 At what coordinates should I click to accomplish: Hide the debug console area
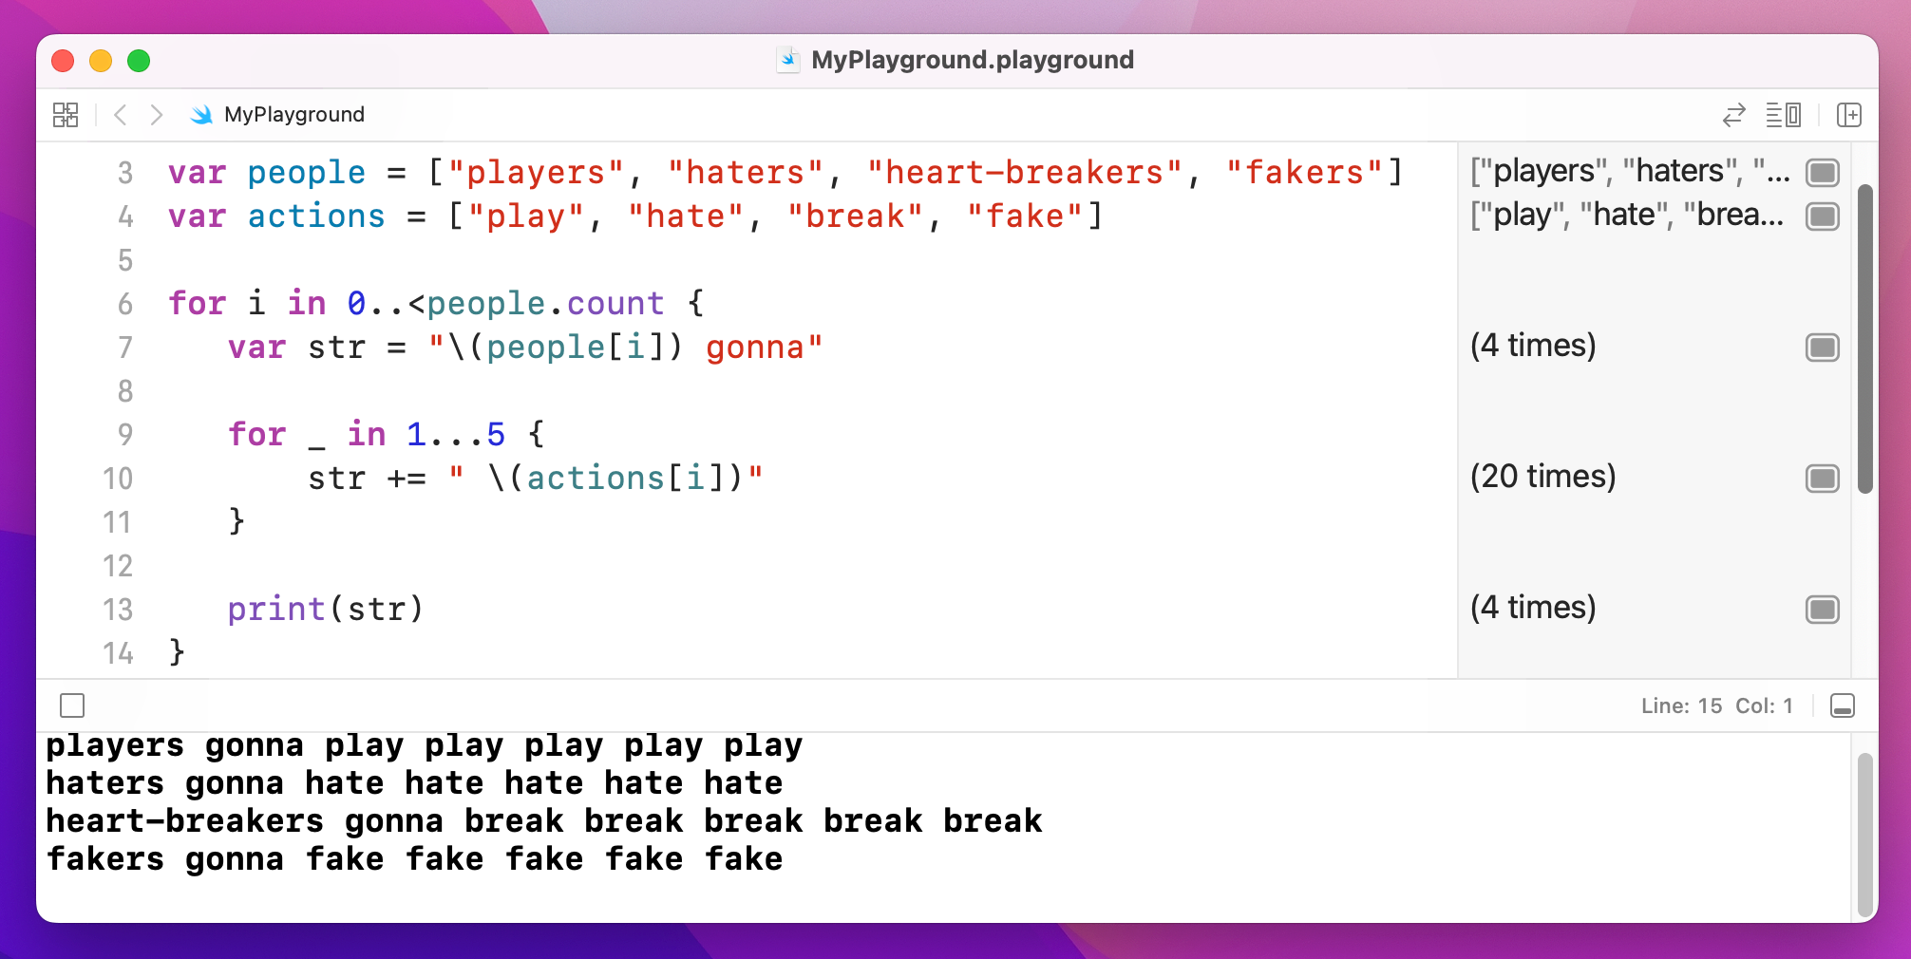pos(1841,705)
